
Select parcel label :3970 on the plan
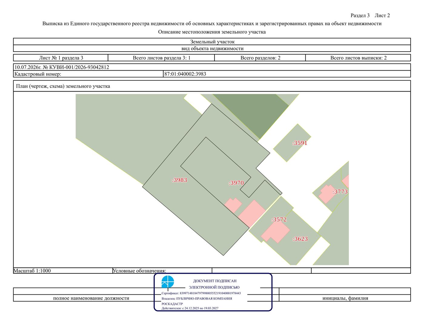pos(236,183)
